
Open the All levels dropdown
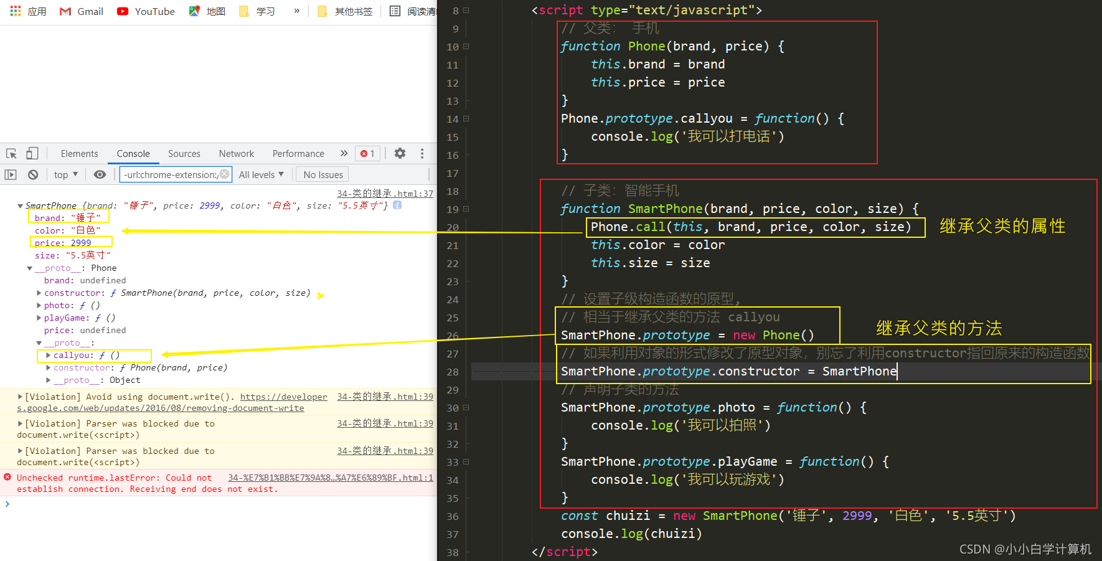(261, 174)
